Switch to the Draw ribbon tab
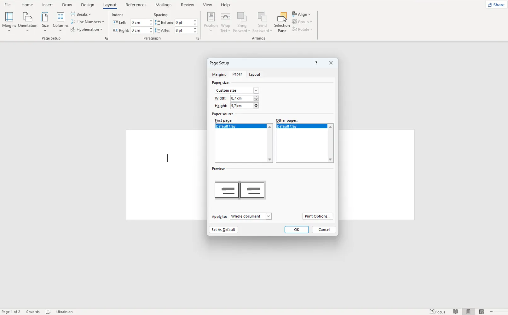Viewport: 508px width, 315px height. point(67,5)
